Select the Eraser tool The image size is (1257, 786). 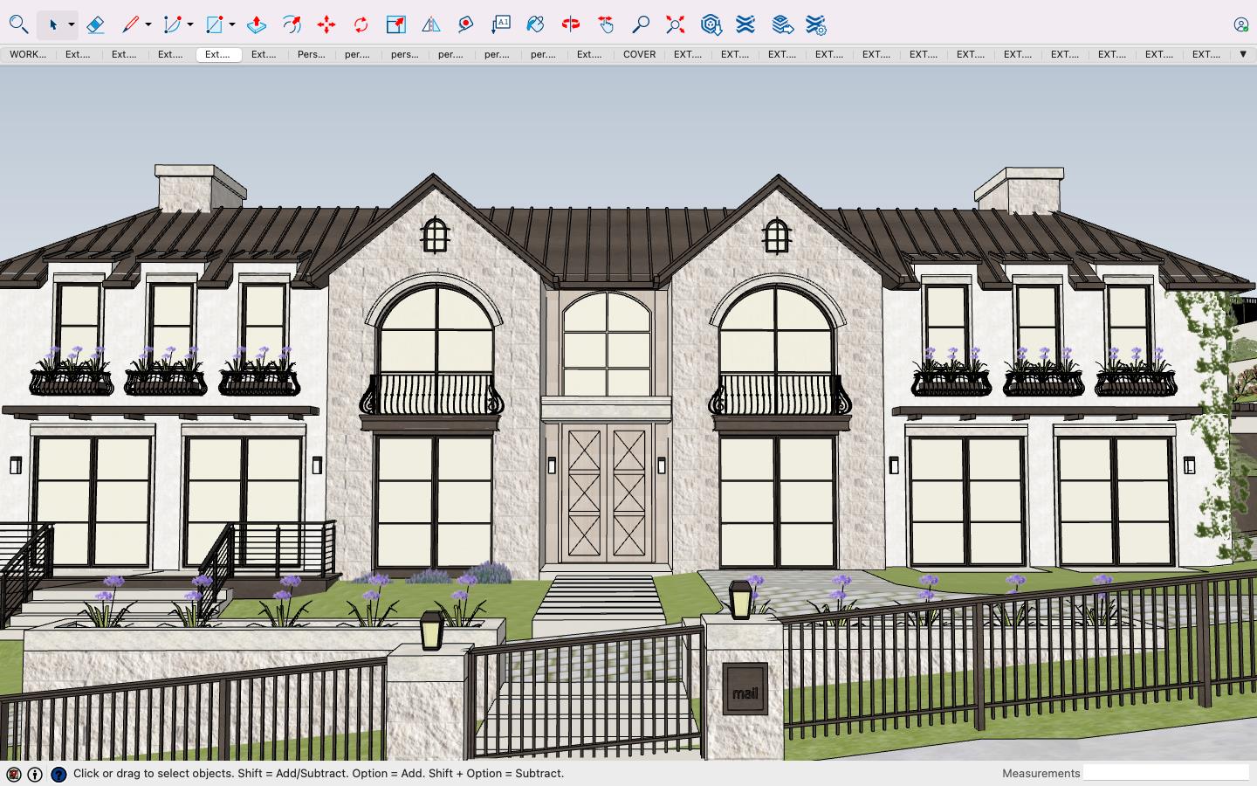tap(96, 24)
